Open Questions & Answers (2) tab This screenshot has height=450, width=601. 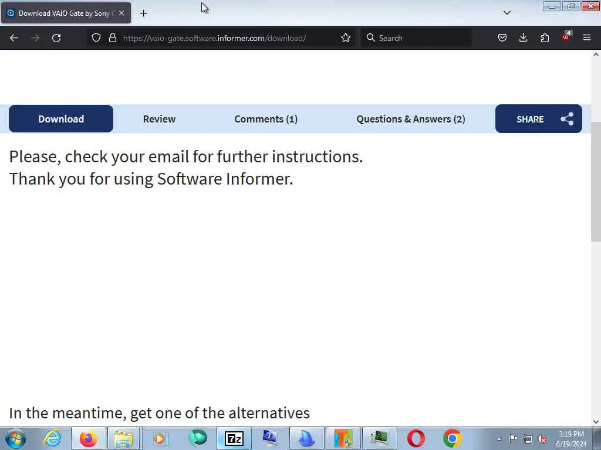coord(411,119)
